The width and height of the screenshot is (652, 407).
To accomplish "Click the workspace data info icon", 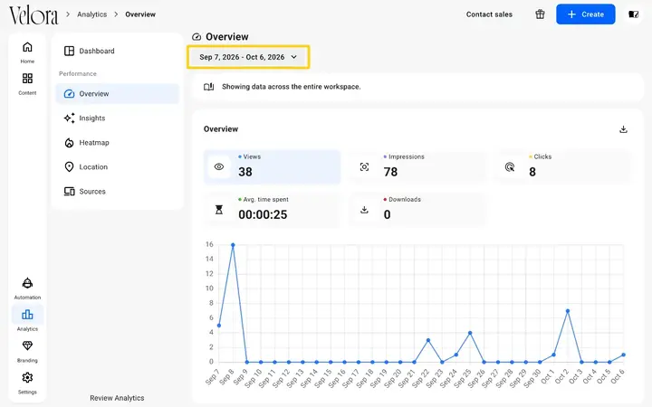I will click(x=209, y=87).
